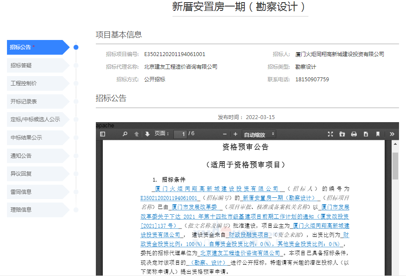Image resolution: width=406 pixels, height=276 pixels.
Task: Go to previous PDF page
Action: 136,134
